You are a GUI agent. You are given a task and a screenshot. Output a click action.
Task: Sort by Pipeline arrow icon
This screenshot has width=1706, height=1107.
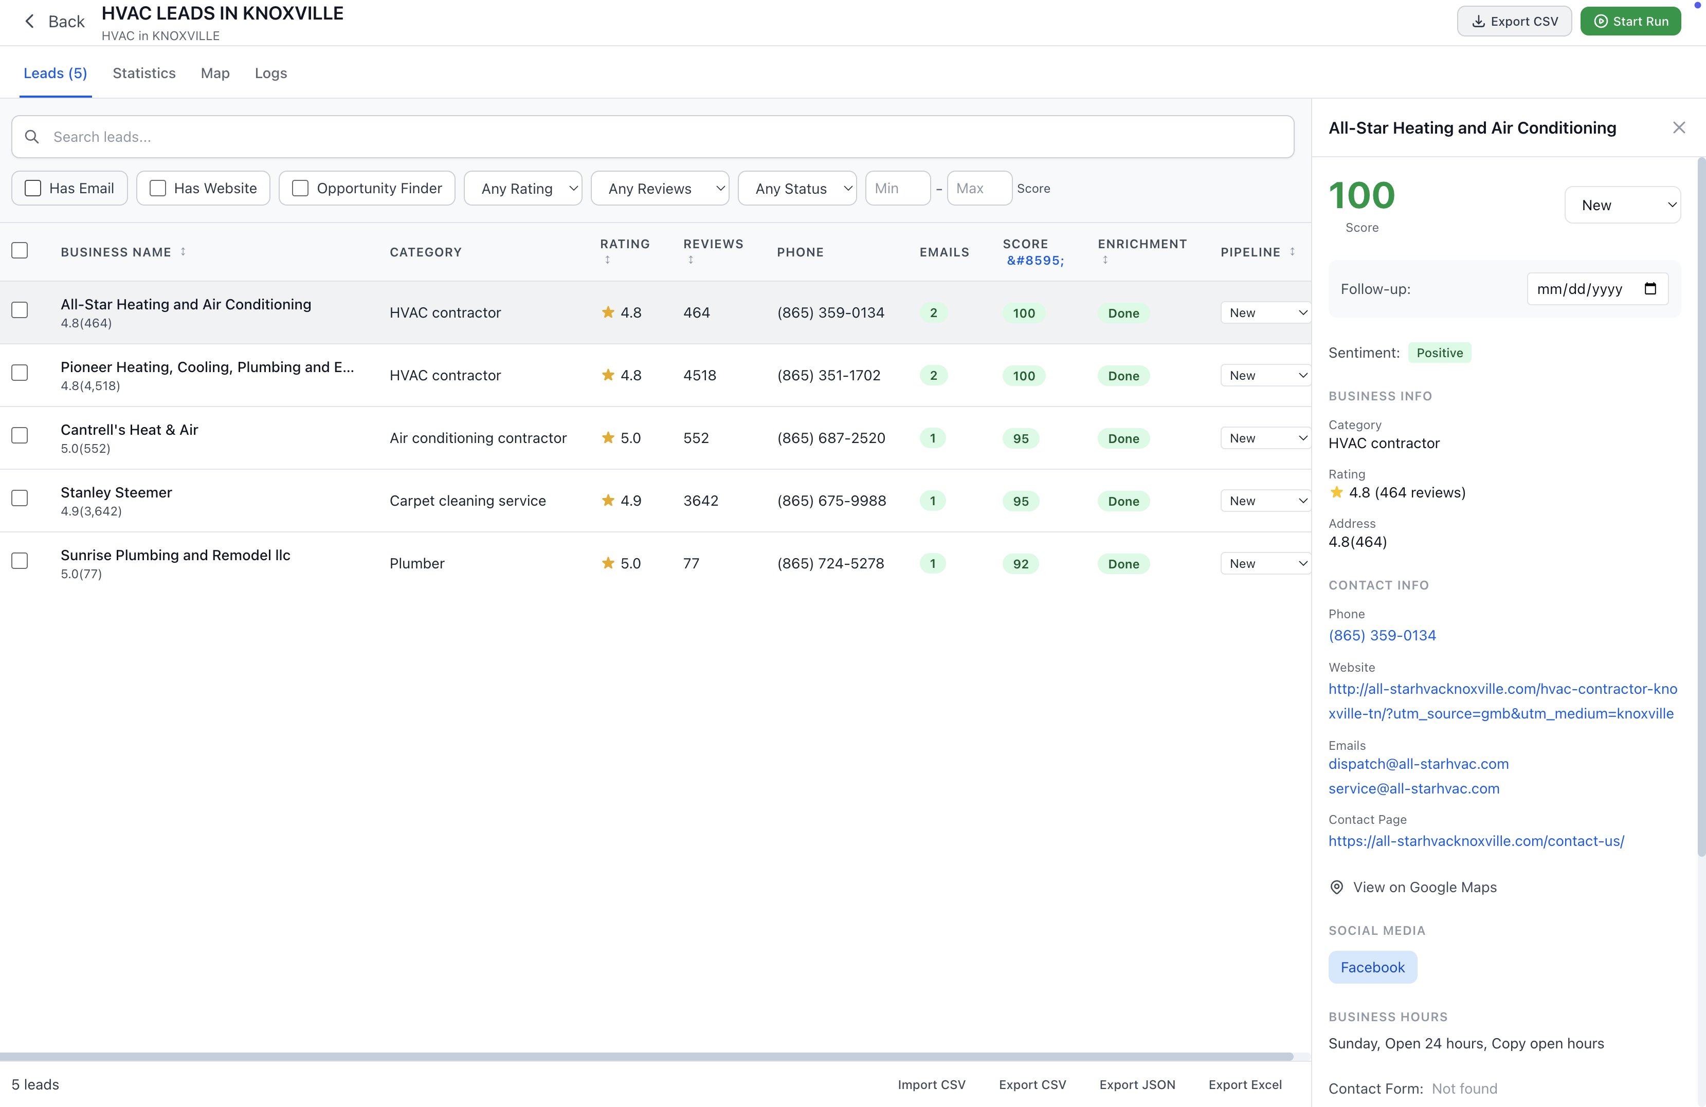click(x=1293, y=251)
